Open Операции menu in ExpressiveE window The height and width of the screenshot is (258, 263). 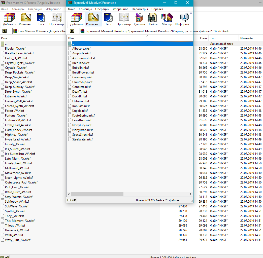tap(102, 9)
